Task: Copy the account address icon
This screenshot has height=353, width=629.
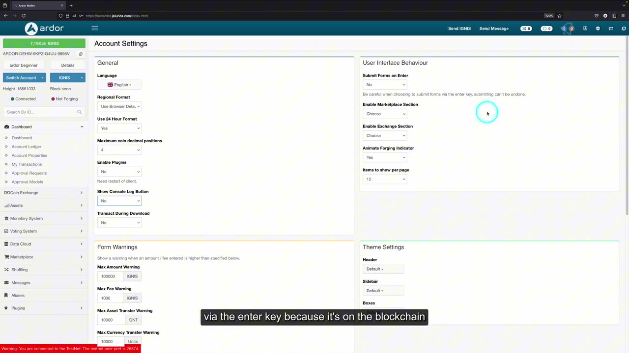Action: coord(81,54)
